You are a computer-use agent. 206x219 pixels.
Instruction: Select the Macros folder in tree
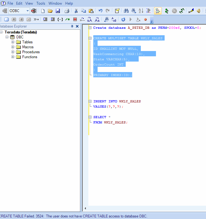(28, 47)
